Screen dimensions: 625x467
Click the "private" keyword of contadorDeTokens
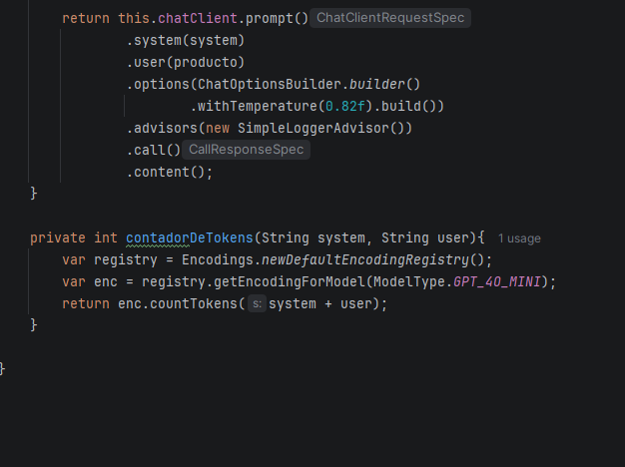point(58,237)
